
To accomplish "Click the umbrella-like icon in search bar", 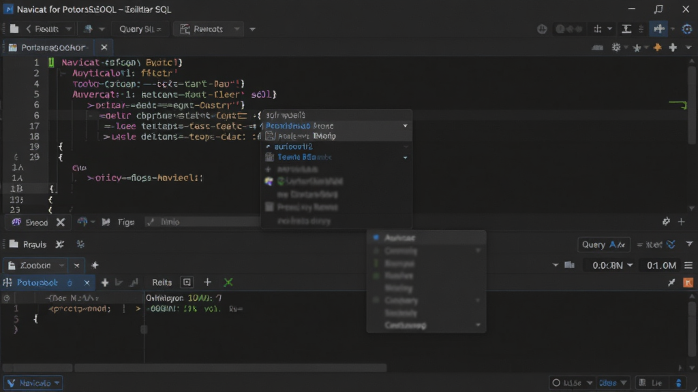I will click(82, 221).
